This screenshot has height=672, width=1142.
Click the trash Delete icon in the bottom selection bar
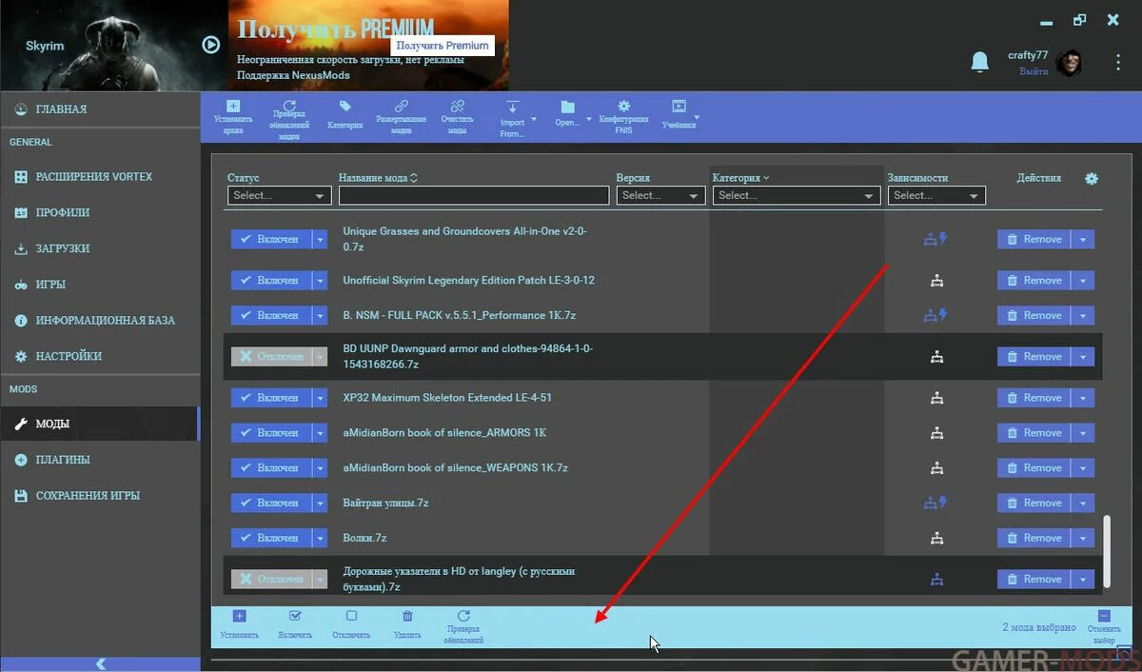click(x=407, y=617)
